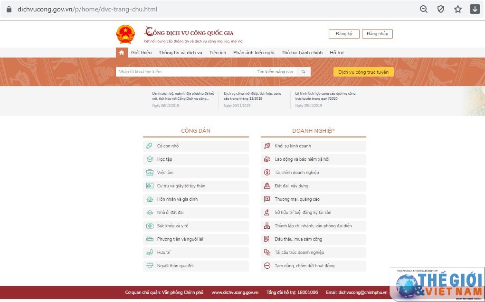485x302 pixels.
Task: Open Tìm kiếm nâng cao advanced search
Action: pyautogui.click(x=275, y=72)
